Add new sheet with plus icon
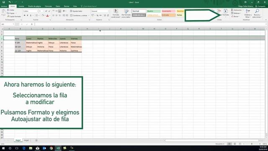 (36, 141)
